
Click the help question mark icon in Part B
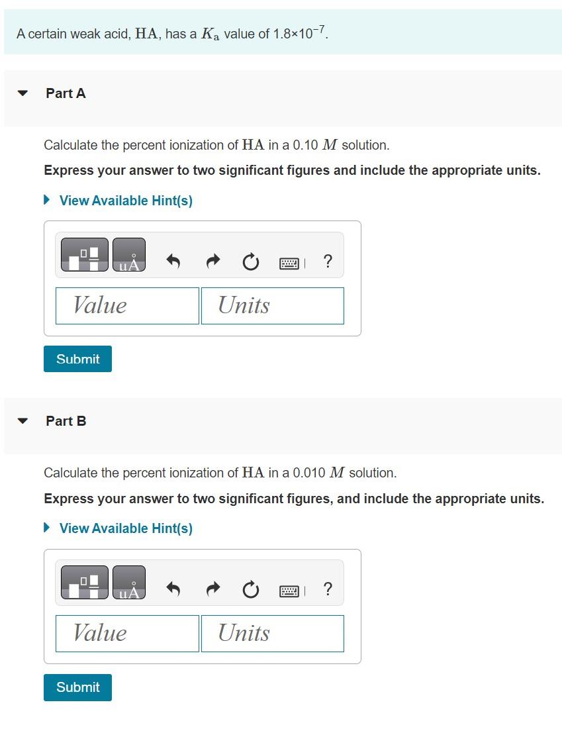328,589
